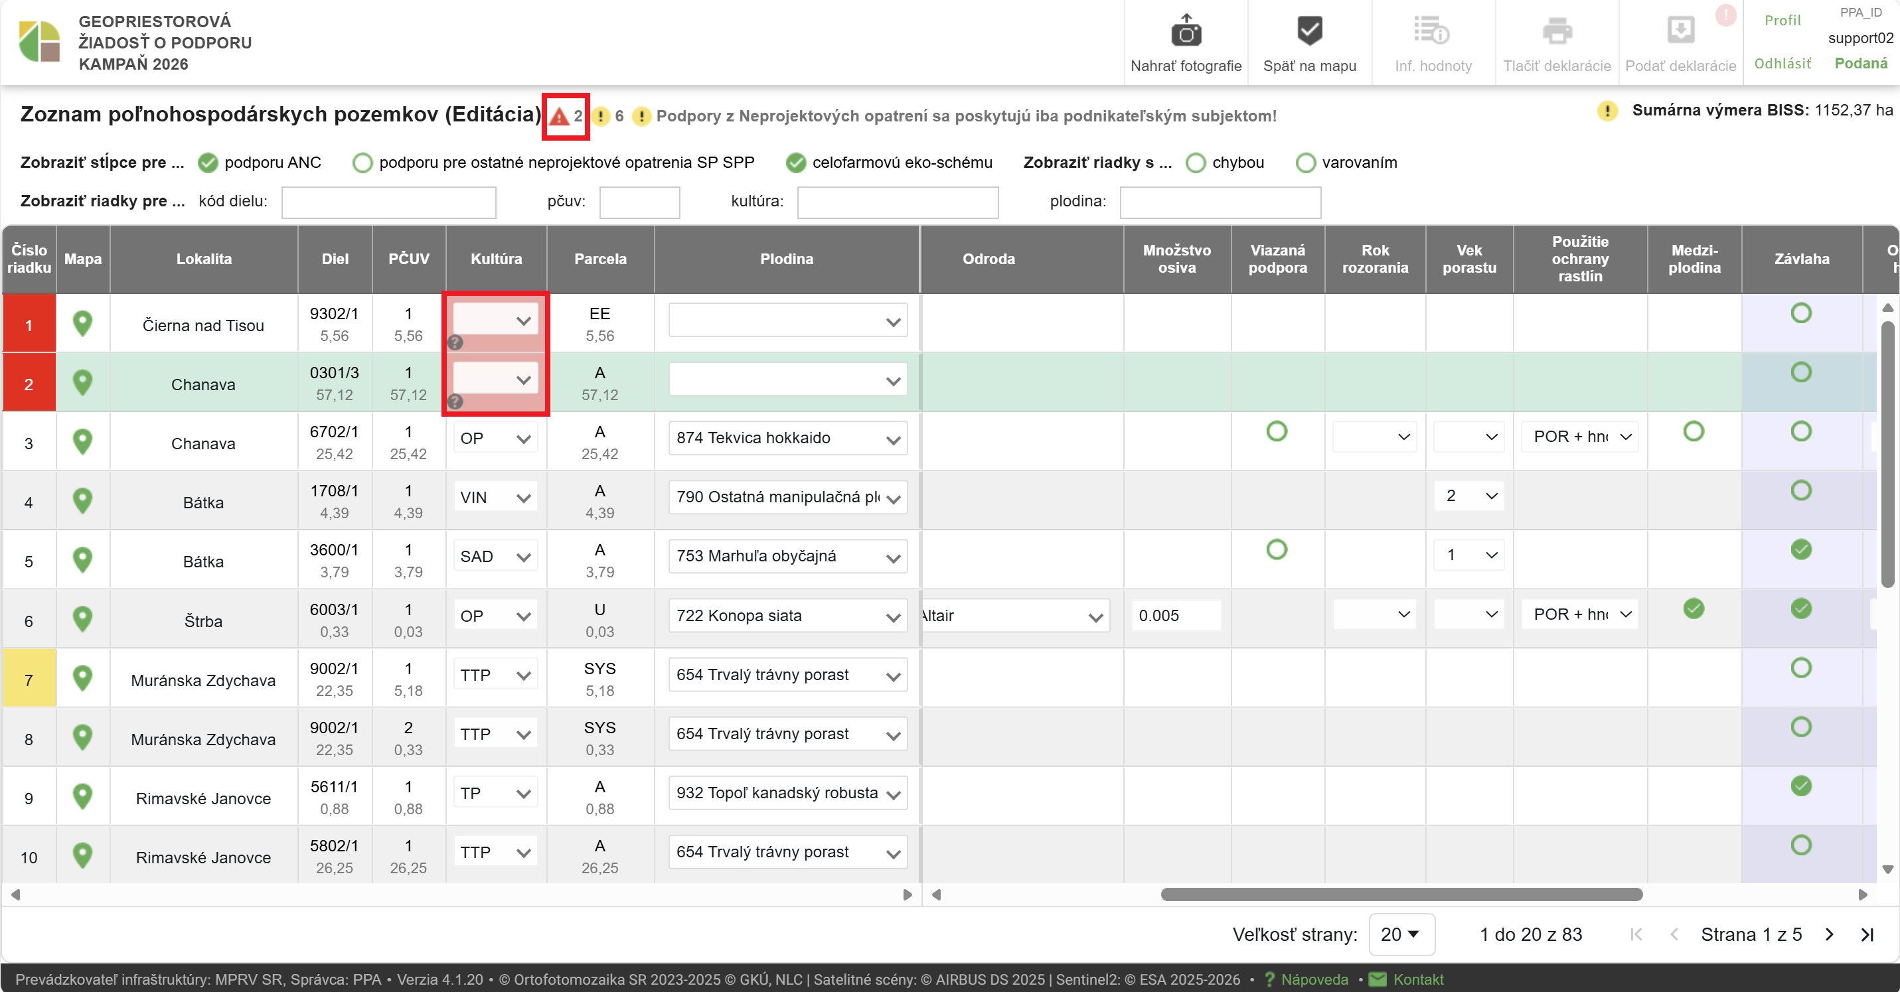The image size is (1900, 992).
Task: Click Odhlásiť to log out
Action: (x=1782, y=64)
